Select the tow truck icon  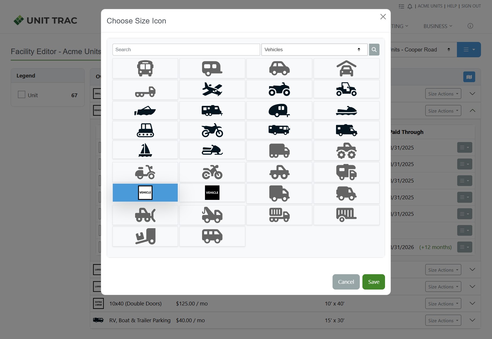212,215
